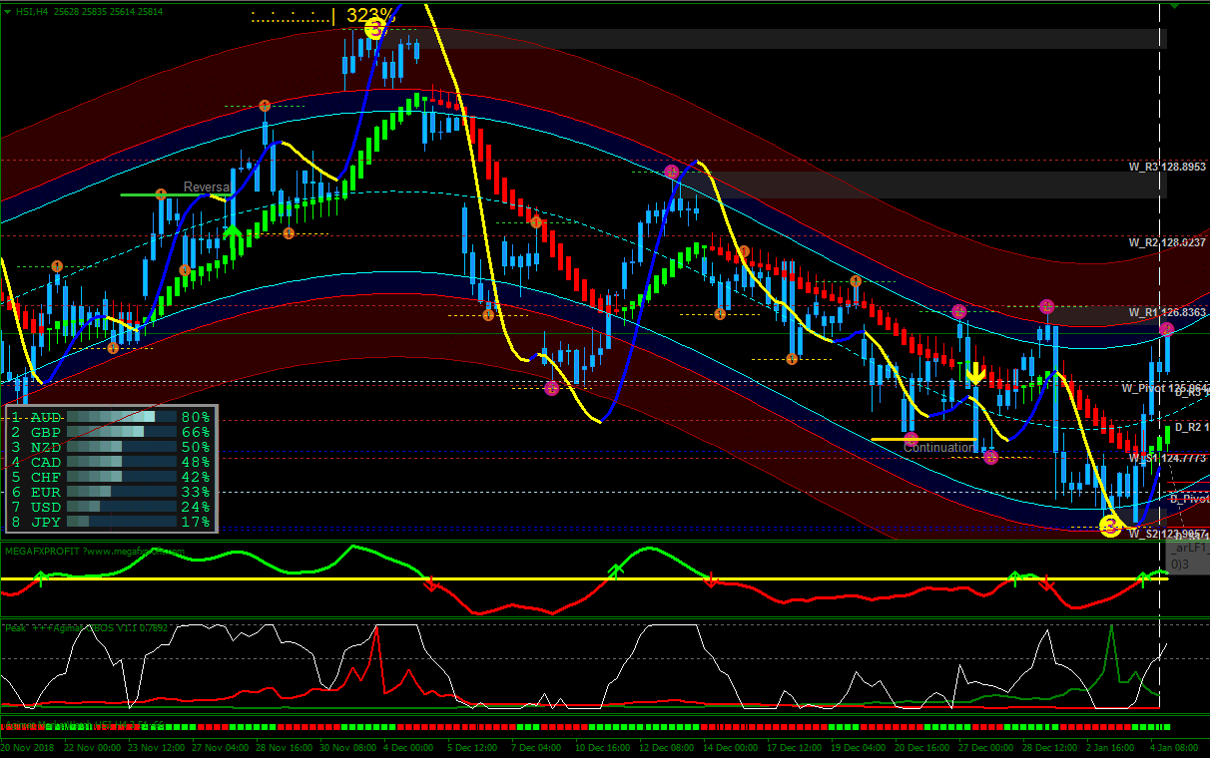
Task: Click the "Reversal" label on the chart
Action: [x=208, y=188]
